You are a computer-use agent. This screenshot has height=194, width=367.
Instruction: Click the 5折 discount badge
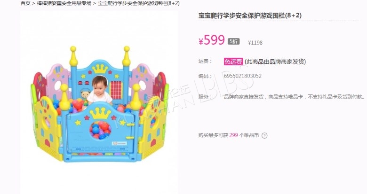[233, 41]
